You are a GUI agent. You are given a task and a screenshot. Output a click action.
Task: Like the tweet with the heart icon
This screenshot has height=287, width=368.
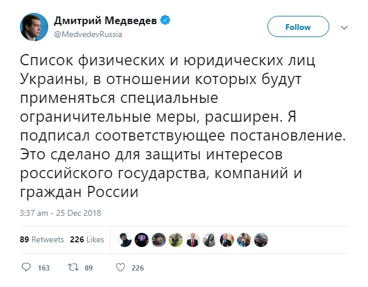point(120,268)
